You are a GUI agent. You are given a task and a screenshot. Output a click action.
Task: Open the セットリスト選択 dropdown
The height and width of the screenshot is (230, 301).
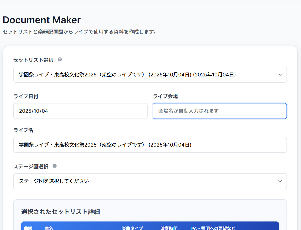[x=150, y=75]
